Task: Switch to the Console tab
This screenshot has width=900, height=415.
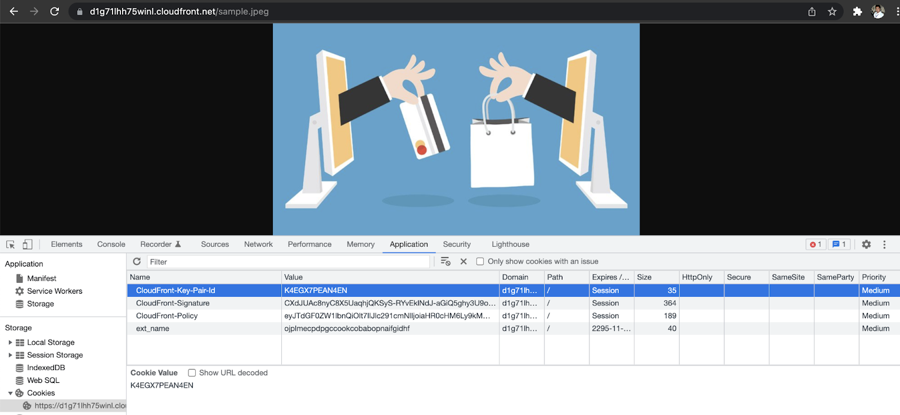Action: click(x=111, y=245)
